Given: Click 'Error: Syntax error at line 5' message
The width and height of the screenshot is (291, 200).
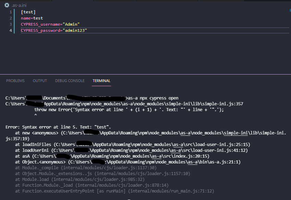Looking at the screenshot, I should (x=58, y=127).
